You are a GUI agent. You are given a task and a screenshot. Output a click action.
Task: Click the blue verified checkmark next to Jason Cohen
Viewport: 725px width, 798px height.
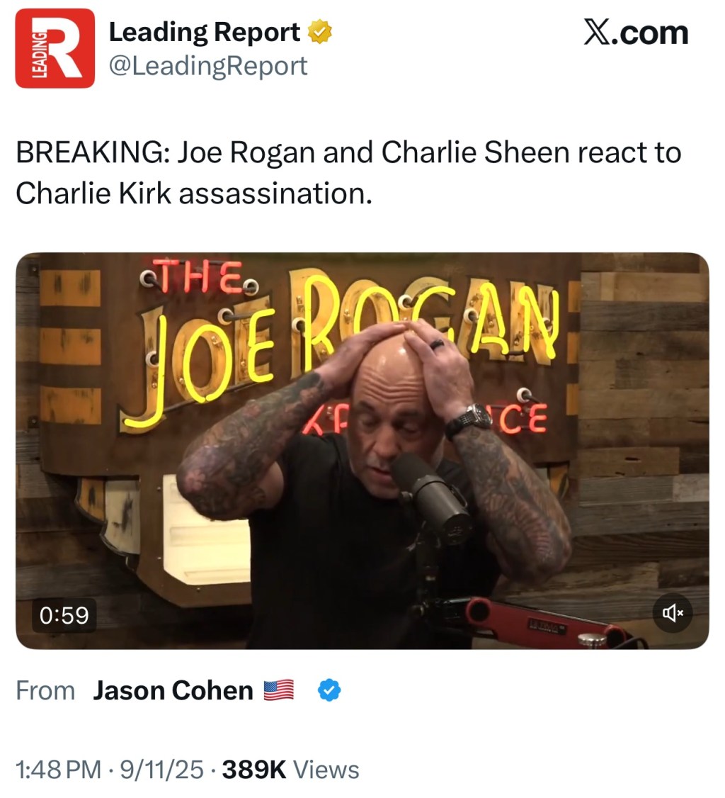point(329,690)
